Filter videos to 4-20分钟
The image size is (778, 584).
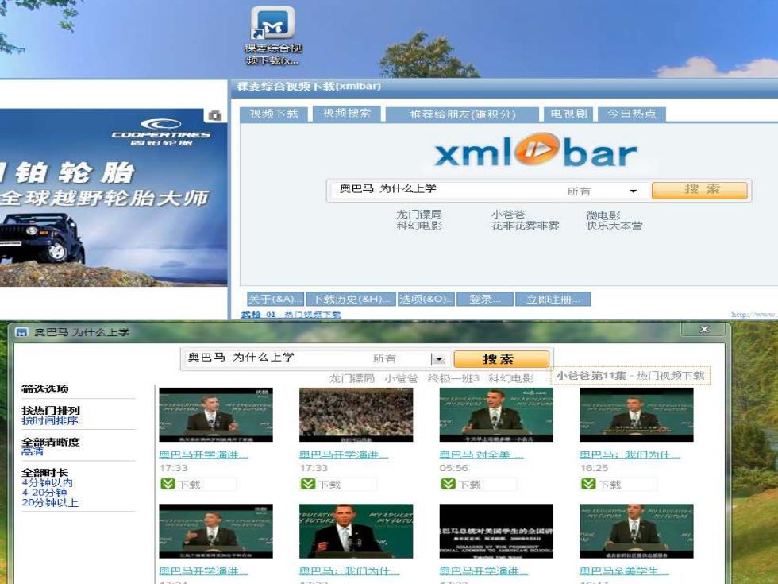tap(44, 493)
